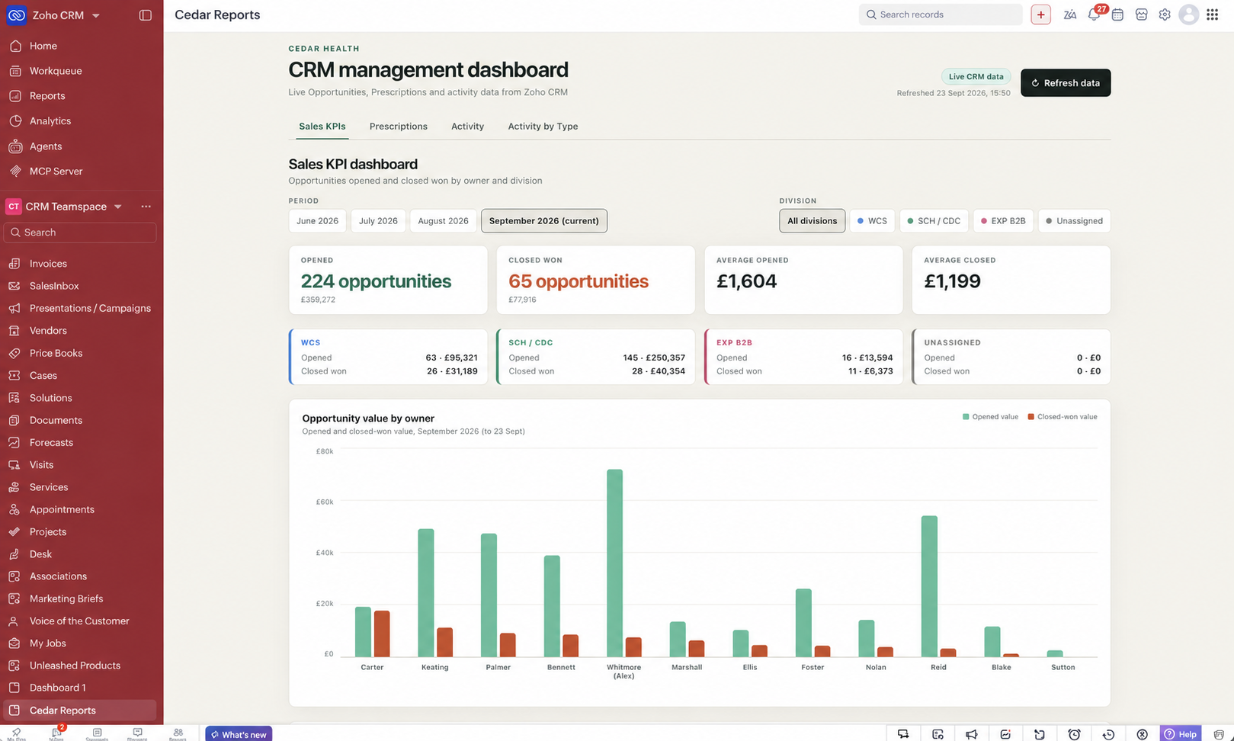Click the megaphone icon in bottom bar
This screenshot has height=741, width=1234.
tap(971, 734)
